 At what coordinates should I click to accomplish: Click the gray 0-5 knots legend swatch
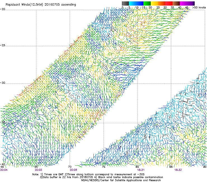[x=125, y=3]
